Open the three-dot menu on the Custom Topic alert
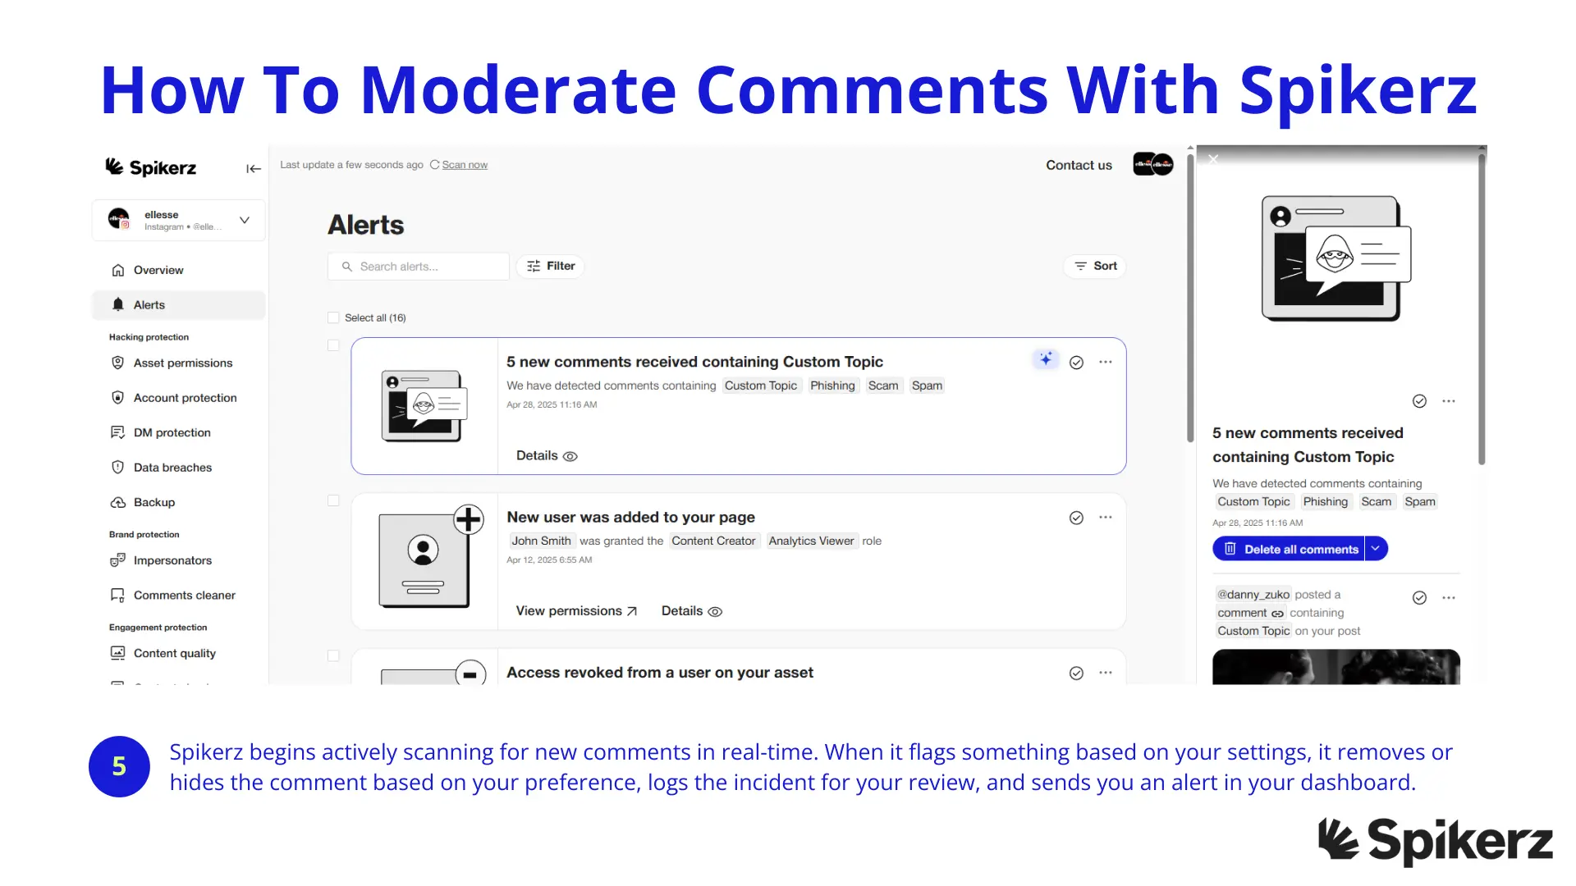 point(1106,361)
